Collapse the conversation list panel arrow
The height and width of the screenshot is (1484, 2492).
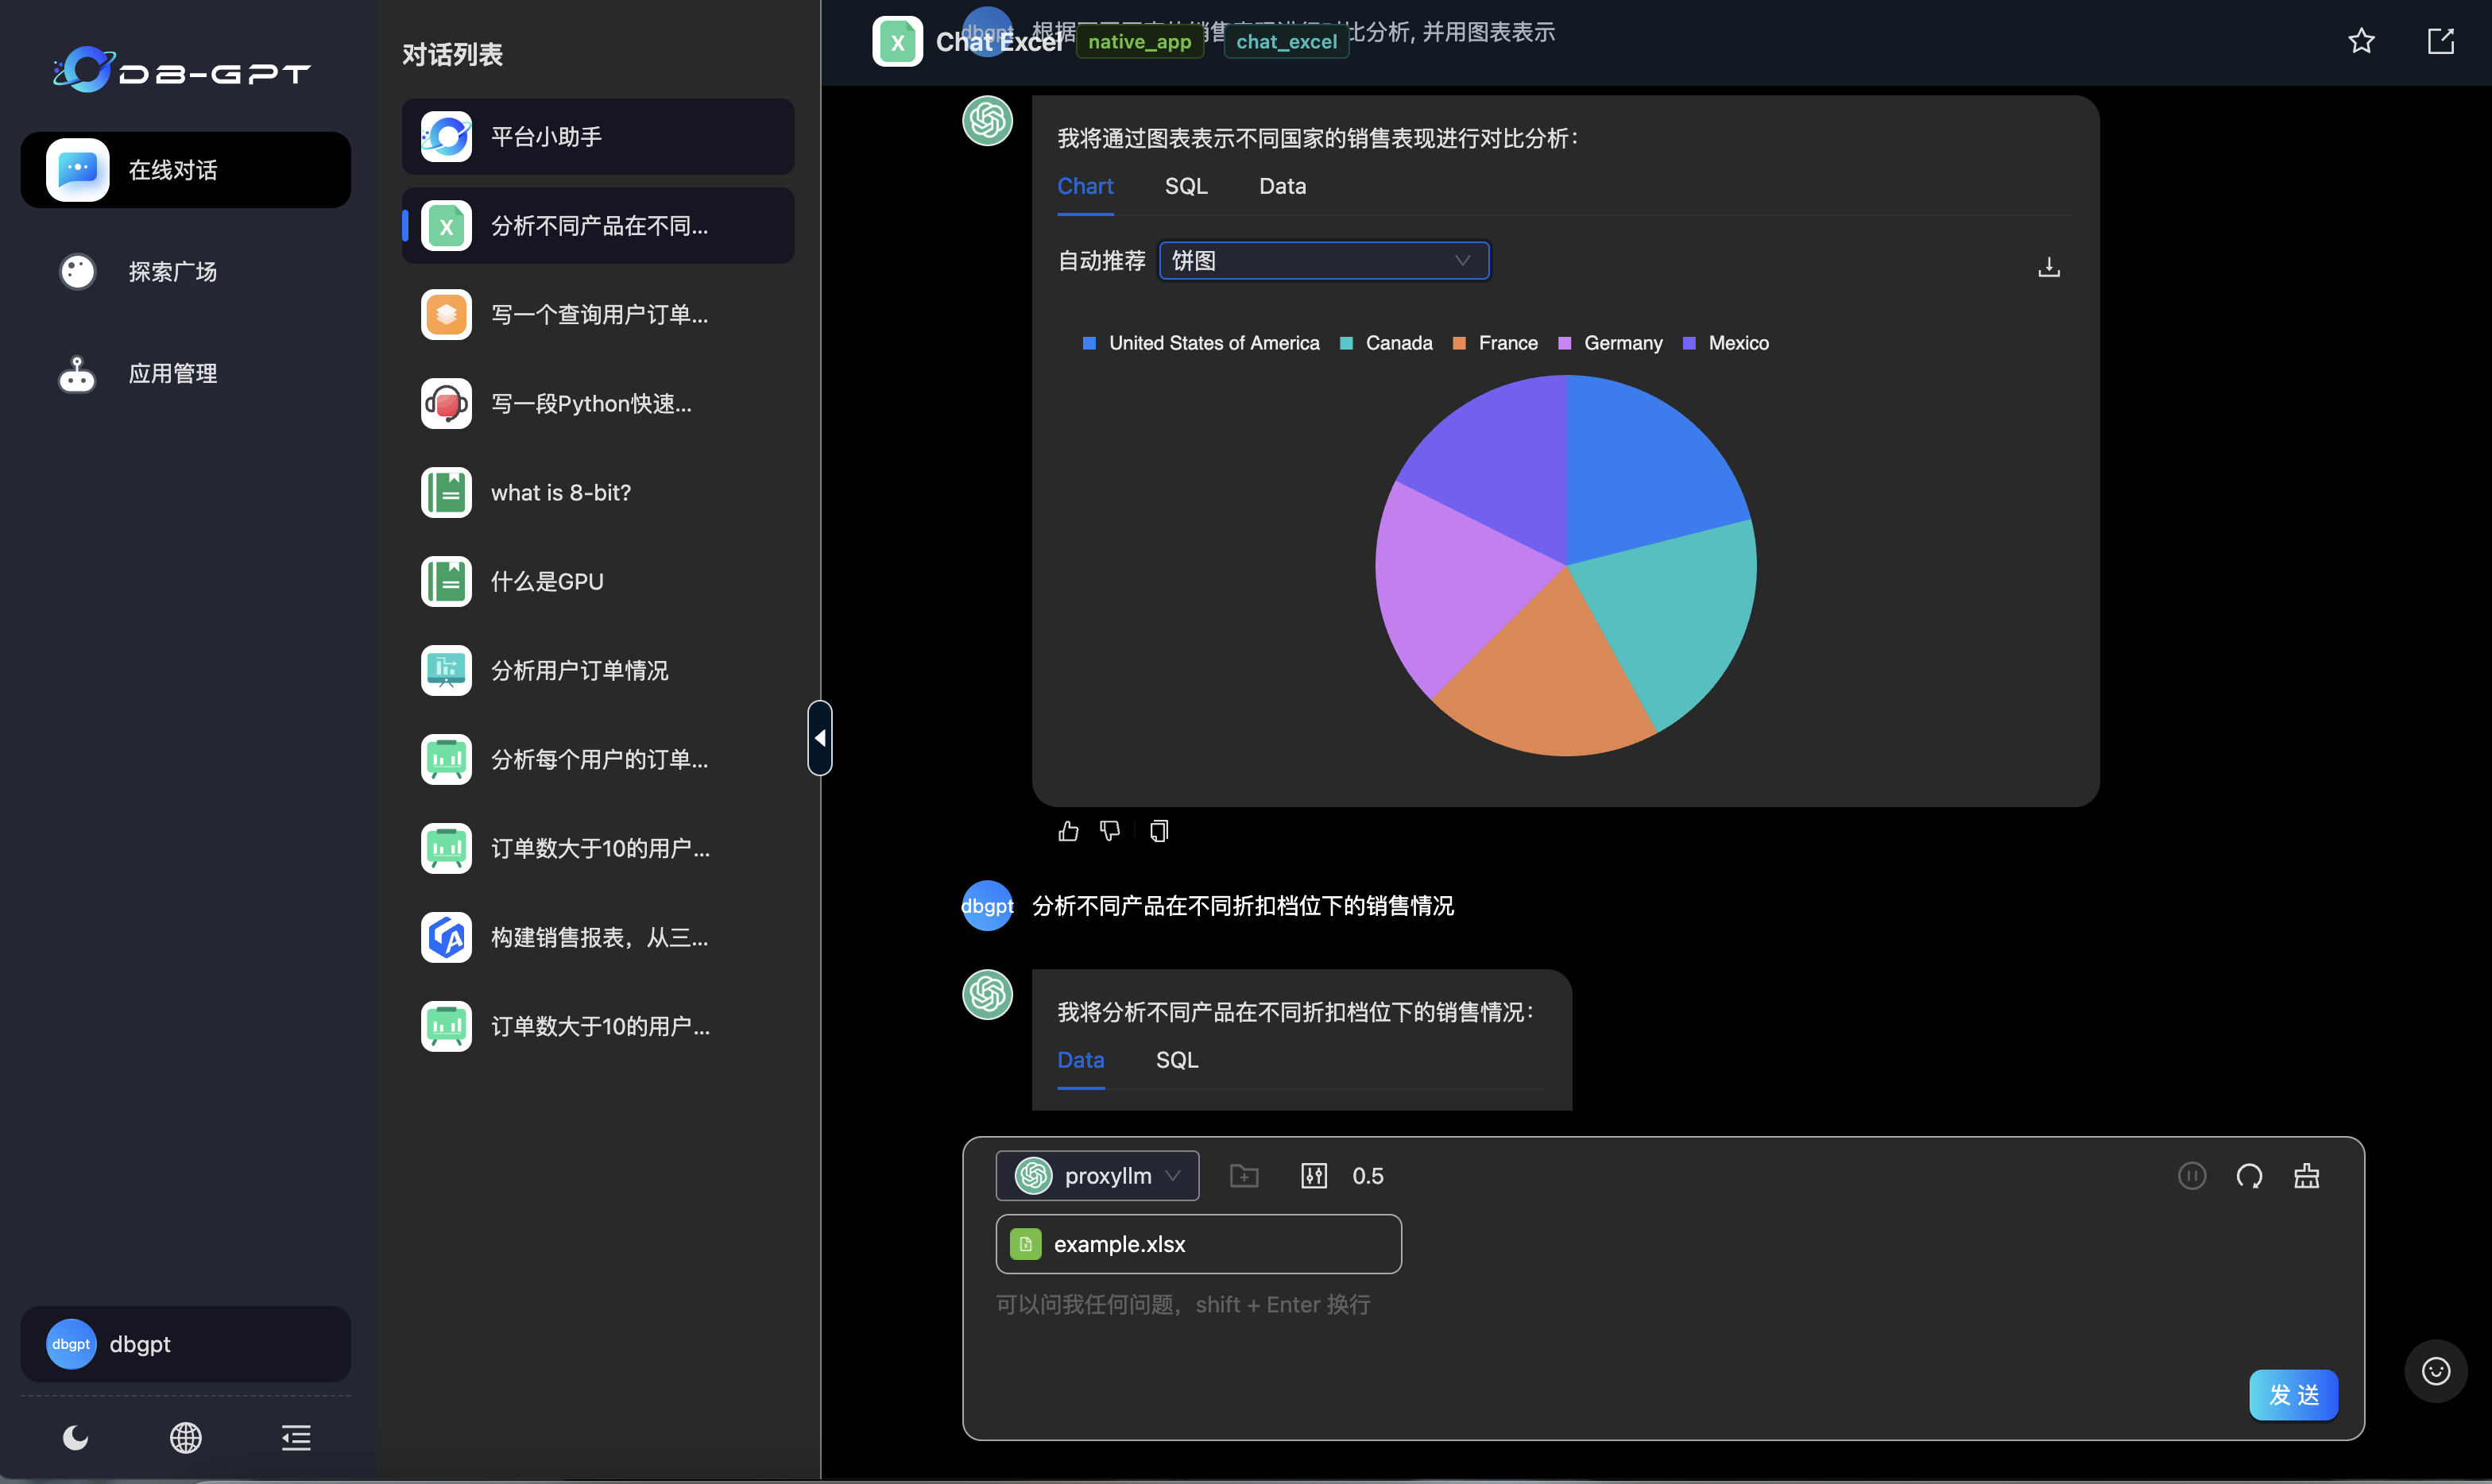point(820,738)
